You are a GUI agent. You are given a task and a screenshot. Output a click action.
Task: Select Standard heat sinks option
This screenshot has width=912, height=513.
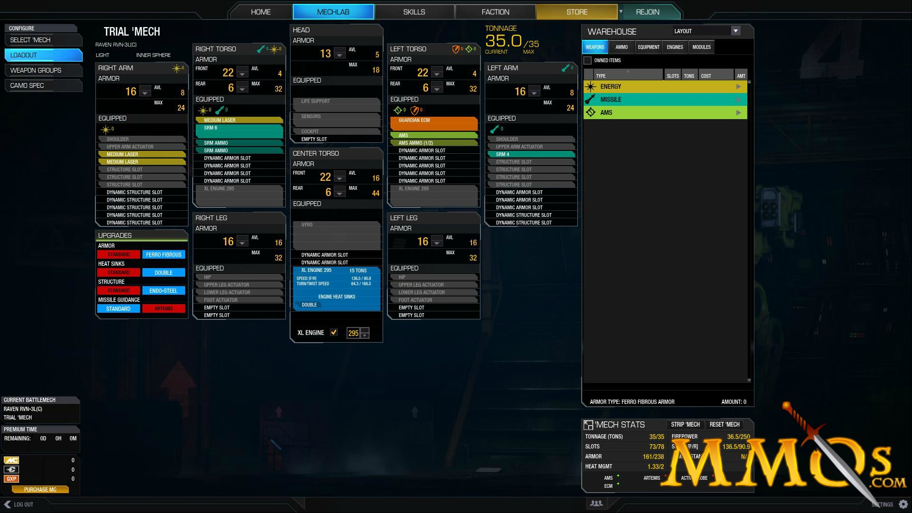click(x=119, y=273)
